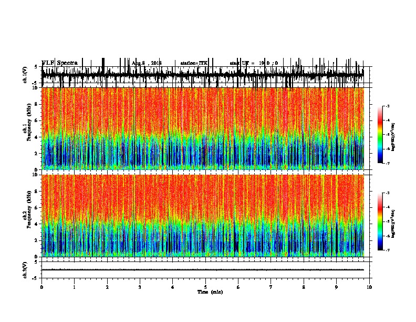Click the "8" kHz tick on ch.2 frequency axis

[37, 192]
